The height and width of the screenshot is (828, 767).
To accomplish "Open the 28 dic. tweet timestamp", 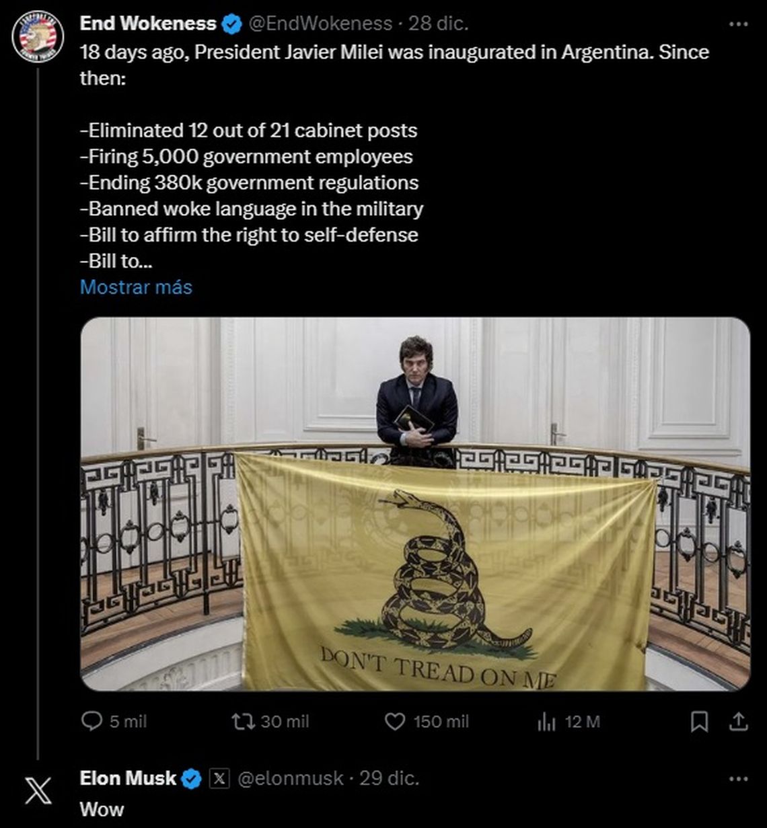I will pos(439,24).
